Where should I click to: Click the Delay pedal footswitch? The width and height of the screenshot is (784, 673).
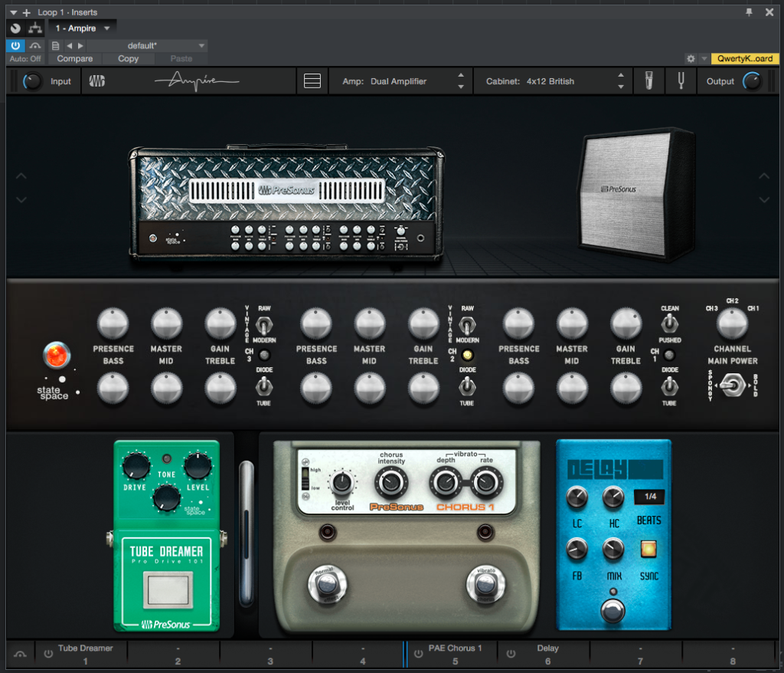(x=613, y=610)
